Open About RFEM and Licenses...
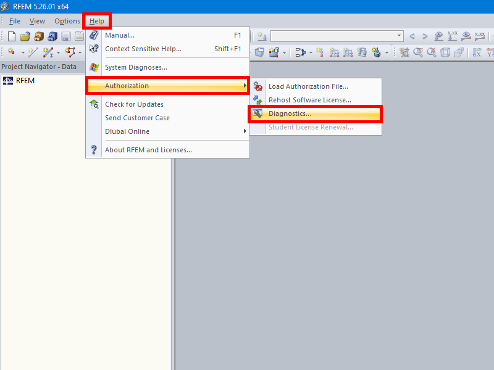The image size is (494, 370). [167, 150]
